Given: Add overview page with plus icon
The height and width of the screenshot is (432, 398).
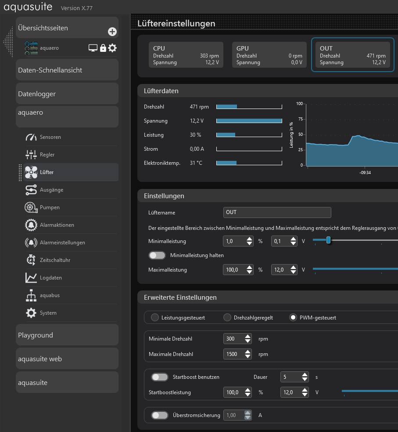Looking at the screenshot, I should pos(112,32).
